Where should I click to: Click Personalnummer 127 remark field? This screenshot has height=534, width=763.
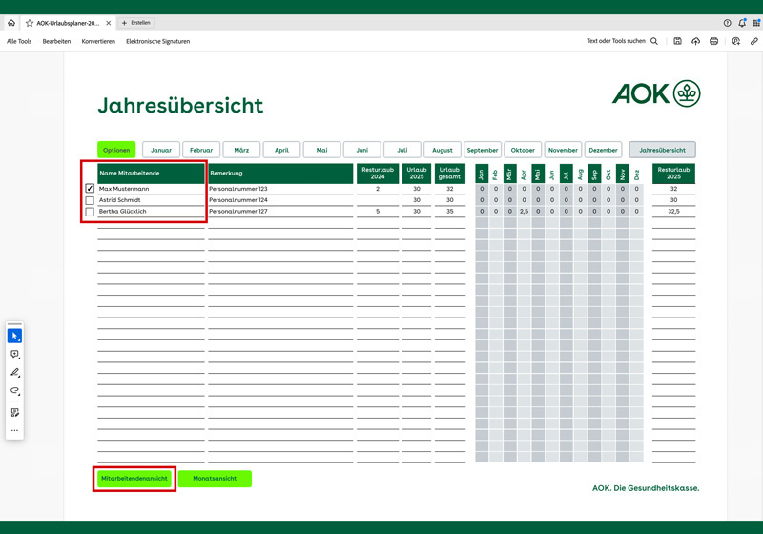(280, 211)
